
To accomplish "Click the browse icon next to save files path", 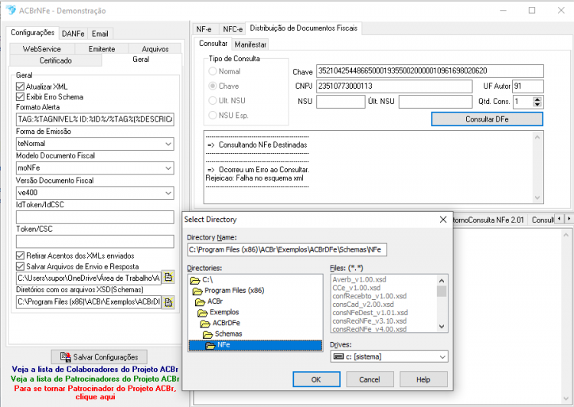I will [x=168, y=278].
